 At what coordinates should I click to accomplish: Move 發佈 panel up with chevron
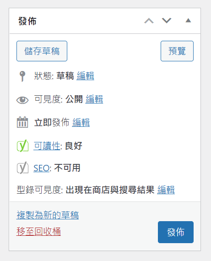pos(149,21)
